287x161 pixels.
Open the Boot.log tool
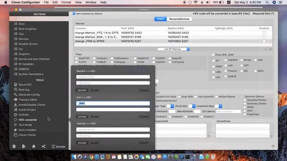pos(24,89)
